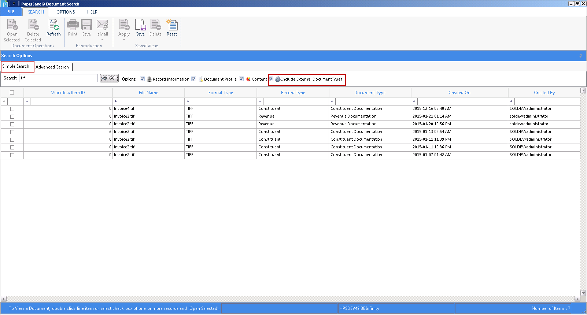Sort by Workflow Item ID column header
The width and height of the screenshot is (587, 315).
pyautogui.click(x=68, y=93)
